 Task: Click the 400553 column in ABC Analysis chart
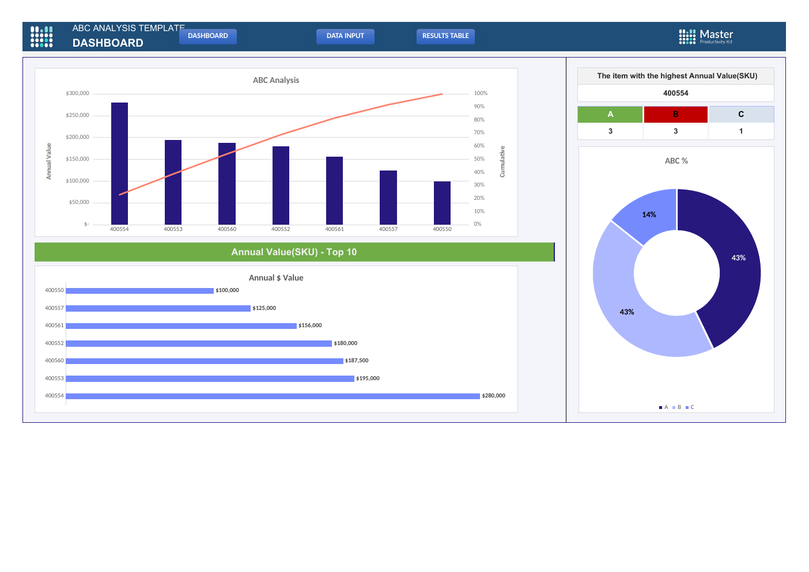coord(173,182)
